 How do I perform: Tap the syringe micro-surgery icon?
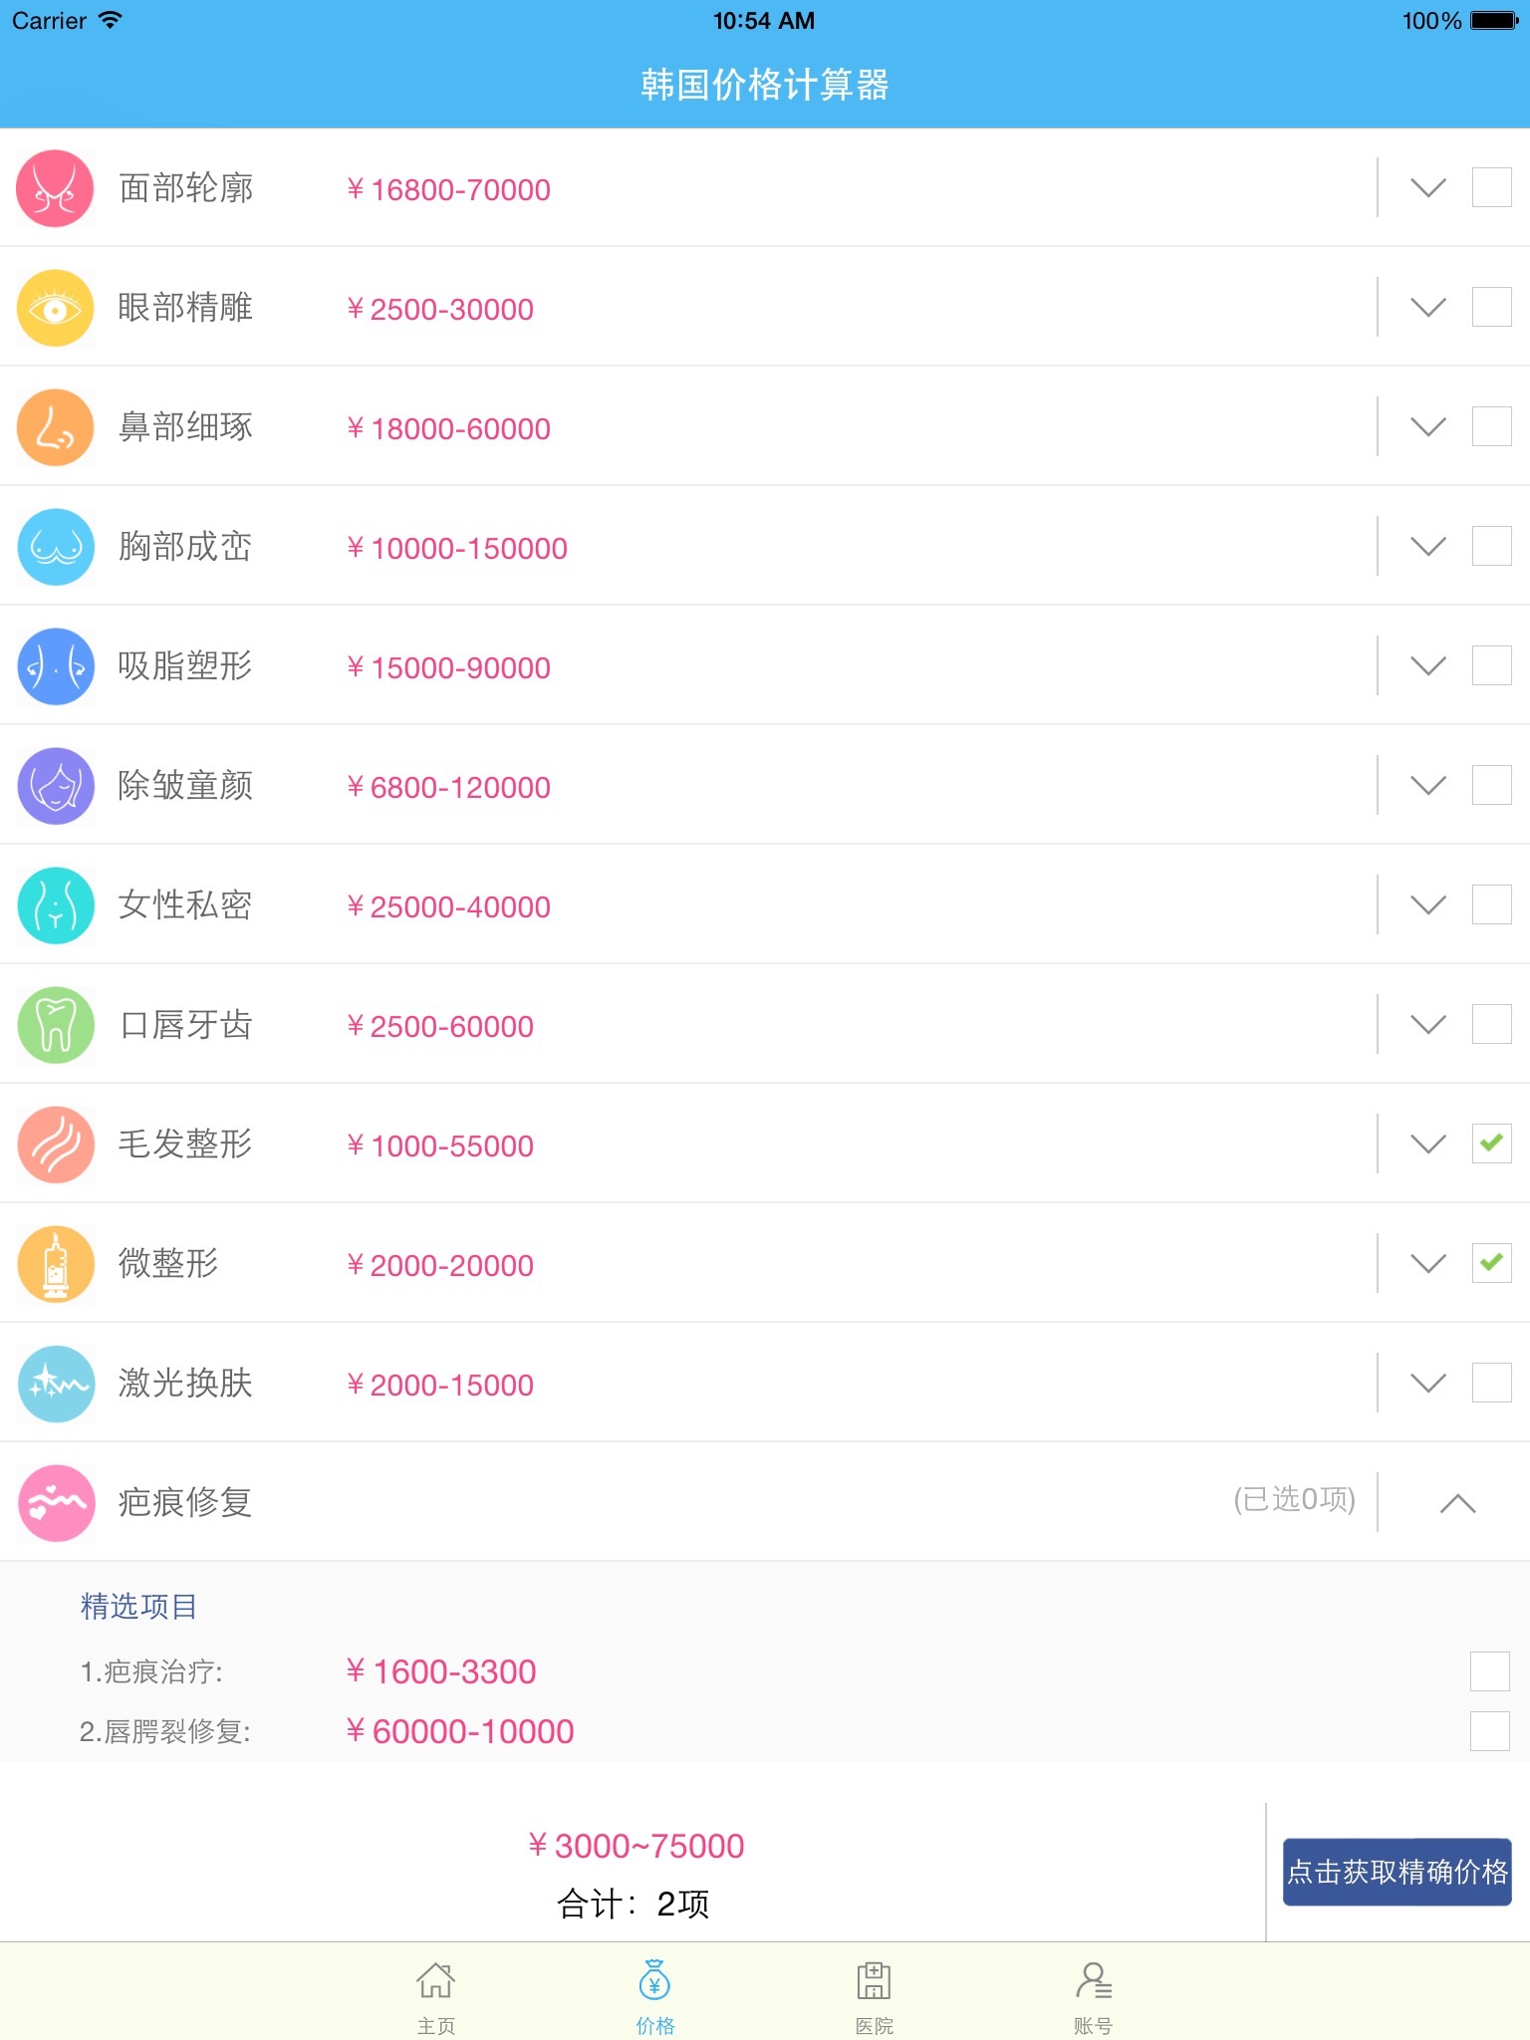click(x=56, y=1264)
